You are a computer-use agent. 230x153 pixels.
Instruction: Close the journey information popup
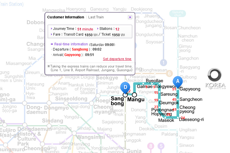(x=130, y=17)
